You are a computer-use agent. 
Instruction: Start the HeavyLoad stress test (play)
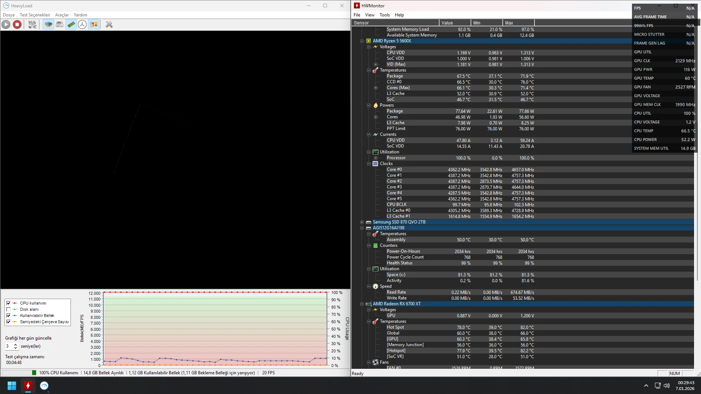(x=6, y=24)
